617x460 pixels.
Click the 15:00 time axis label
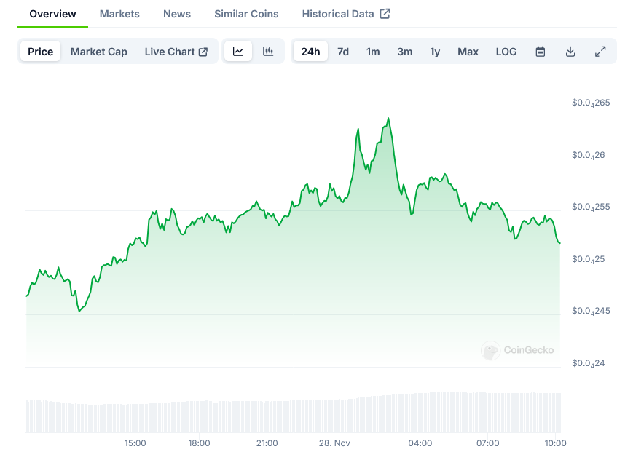coord(135,443)
